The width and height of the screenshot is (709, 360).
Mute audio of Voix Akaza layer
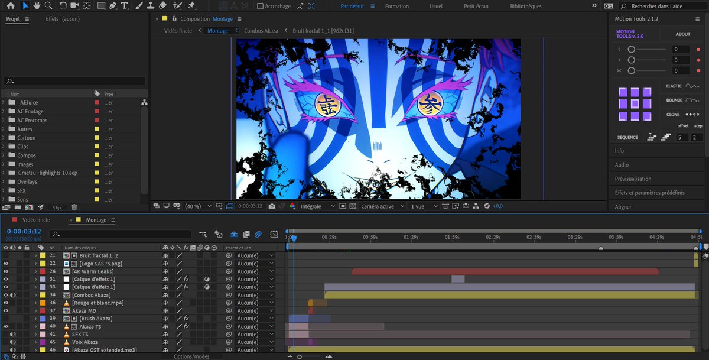tap(13, 342)
